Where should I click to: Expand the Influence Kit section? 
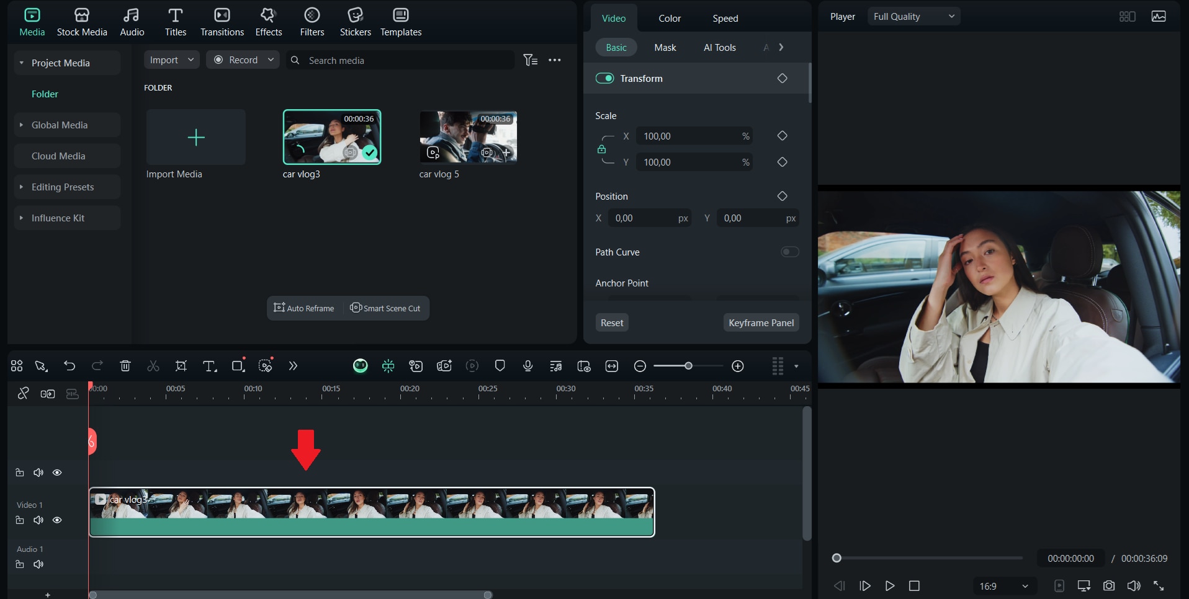coord(22,218)
